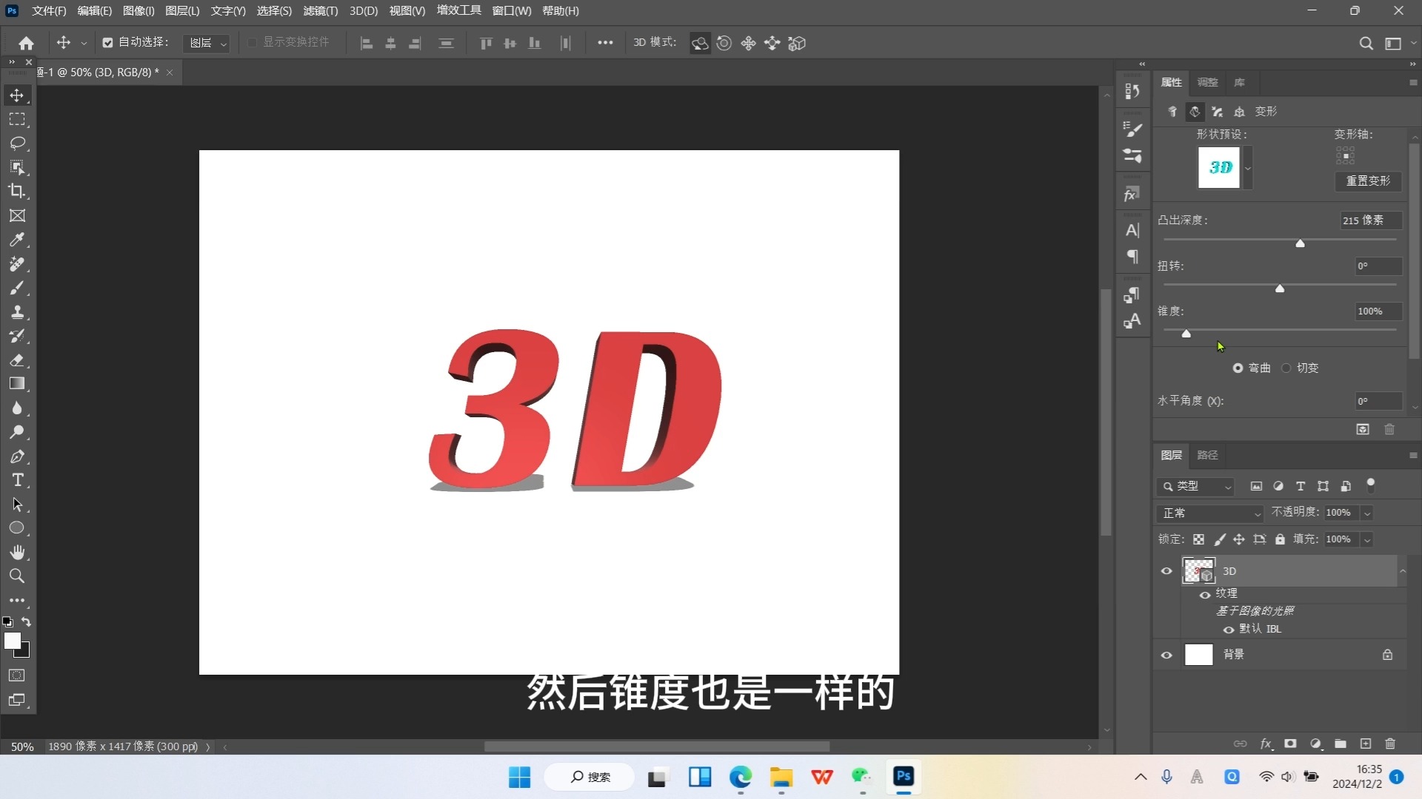Screen dimensions: 1422x799
Task: Switch to the 路径 tab
Action: click(x=1207, y=455)
